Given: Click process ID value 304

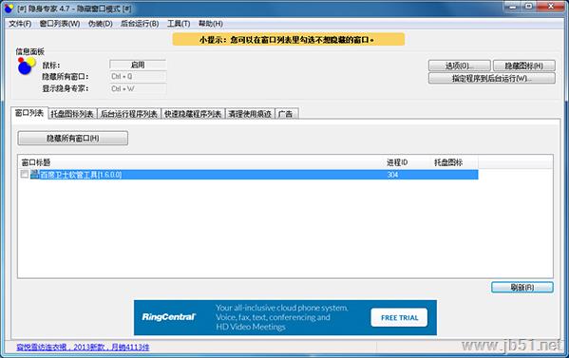Looking at the screenshot, I should click(392, 175).
